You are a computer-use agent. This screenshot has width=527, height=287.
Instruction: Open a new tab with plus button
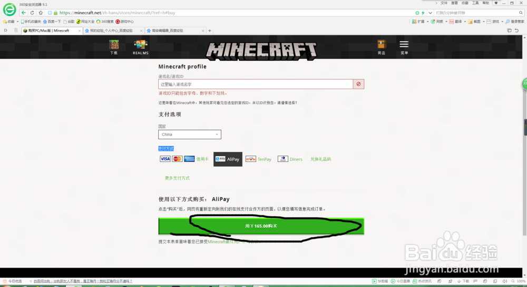pyautogui.click(x=210, y=30)
